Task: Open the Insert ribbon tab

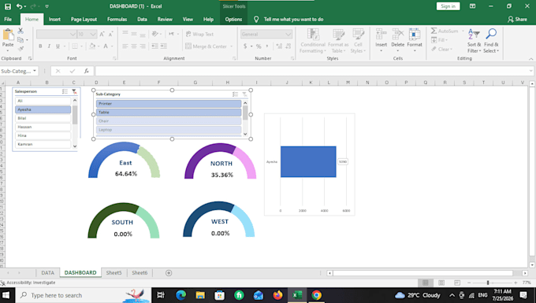Action: coord(54,19)
